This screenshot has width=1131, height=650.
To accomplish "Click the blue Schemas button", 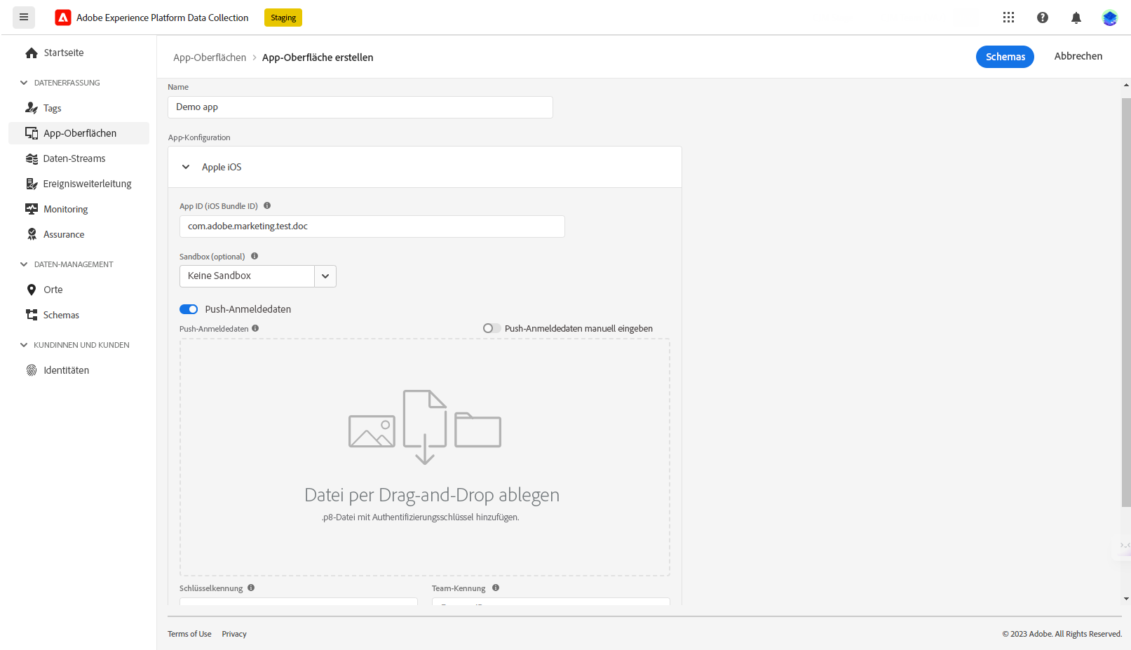I will click(1005, 57).
